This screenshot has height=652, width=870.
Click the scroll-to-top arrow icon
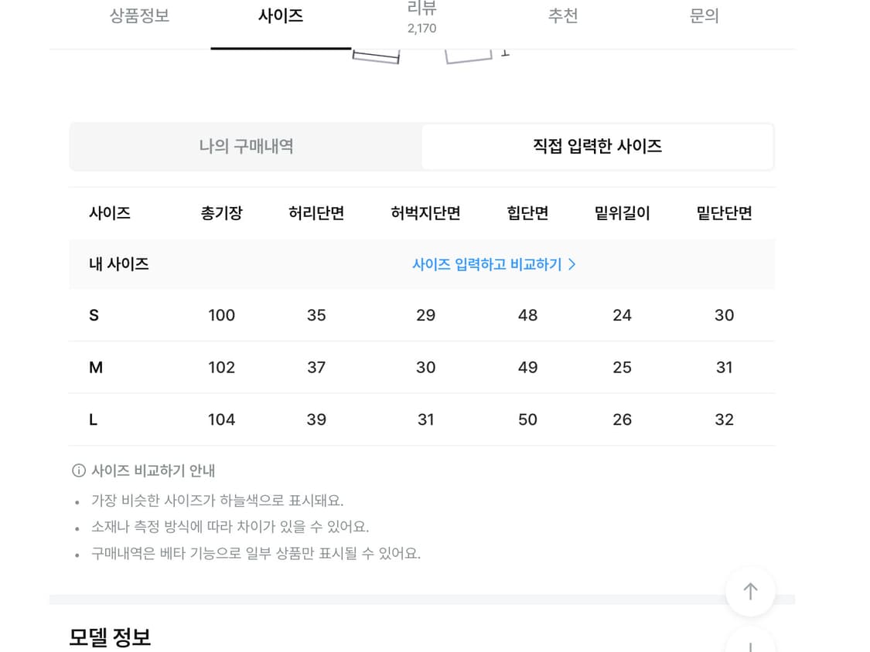(750, 591)
